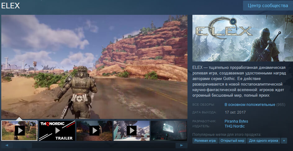
Task: Click the release date 17 окт. 2017
Action: (x=235, y=112)
